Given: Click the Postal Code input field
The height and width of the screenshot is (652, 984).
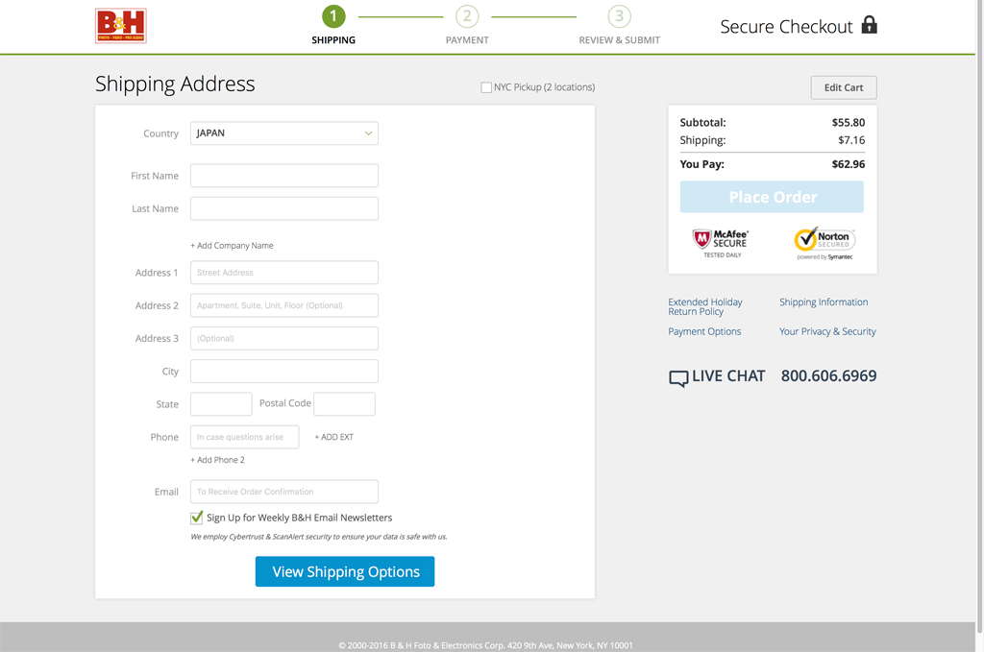Looking at the screenshot, I should 345,404.
